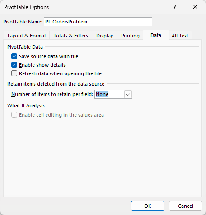Image resolution: width=206 pixels, height=215 pixels.
Task: Open the Alt Text tab
Action: [180, 36]
